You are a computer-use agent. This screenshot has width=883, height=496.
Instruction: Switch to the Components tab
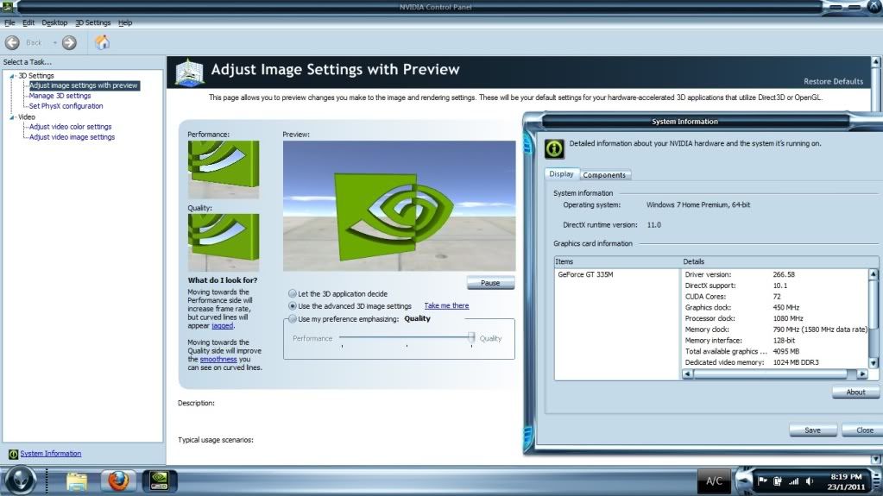pos(604,175)
